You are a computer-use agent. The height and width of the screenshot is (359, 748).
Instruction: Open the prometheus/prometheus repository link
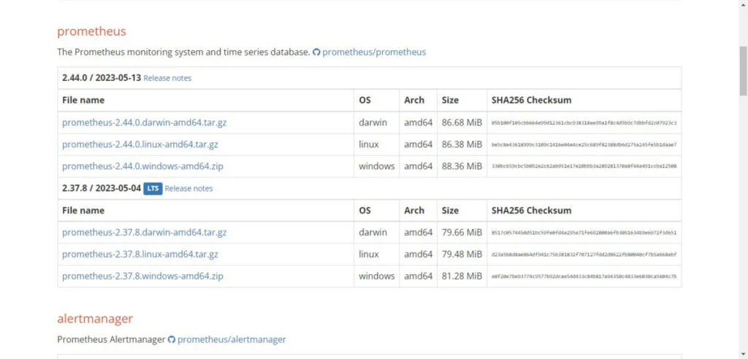click(x=373, y=53)
